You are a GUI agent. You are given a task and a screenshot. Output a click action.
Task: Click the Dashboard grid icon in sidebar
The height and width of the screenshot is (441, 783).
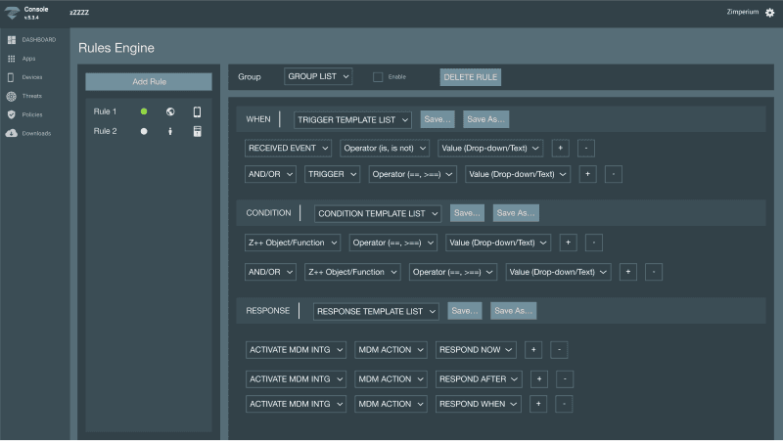11,40
